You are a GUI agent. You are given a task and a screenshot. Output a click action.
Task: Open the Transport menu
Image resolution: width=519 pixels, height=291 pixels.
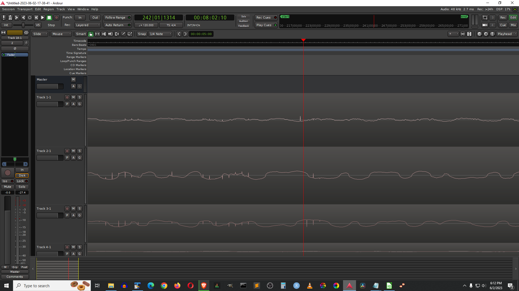(25, 9)
